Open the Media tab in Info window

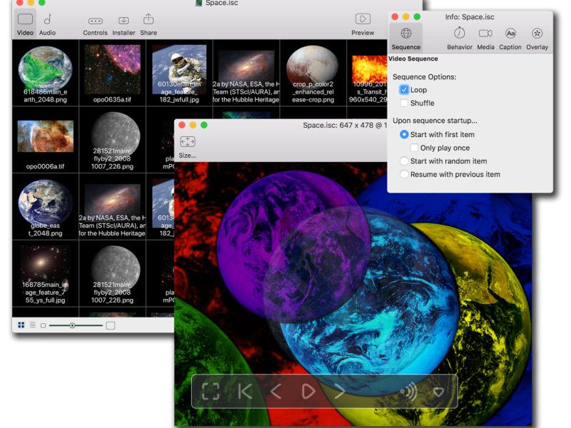click(x=485, y=39)
